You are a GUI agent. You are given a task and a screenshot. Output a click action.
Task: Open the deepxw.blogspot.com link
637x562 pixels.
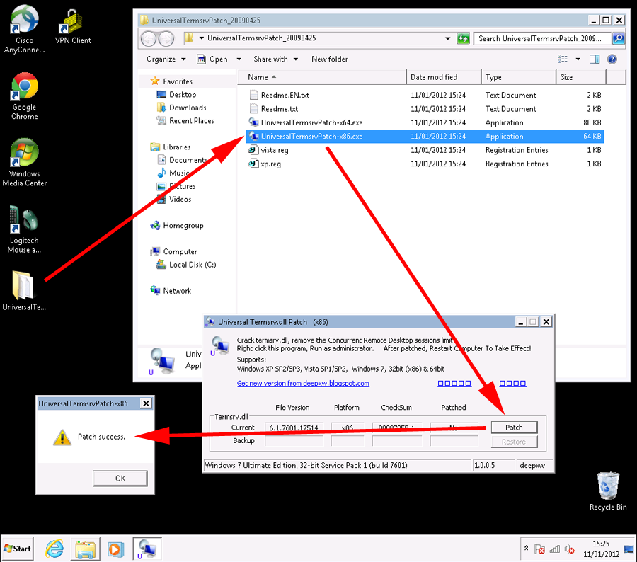303,383
